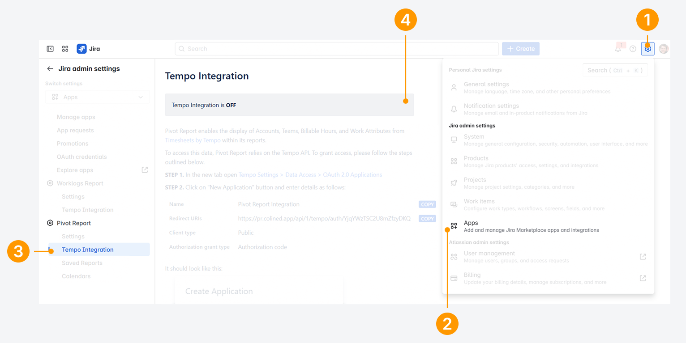The image size is (686, 343).
Task: Click the 'Pivot Report Integration' name value
Action: pos(269,204)
